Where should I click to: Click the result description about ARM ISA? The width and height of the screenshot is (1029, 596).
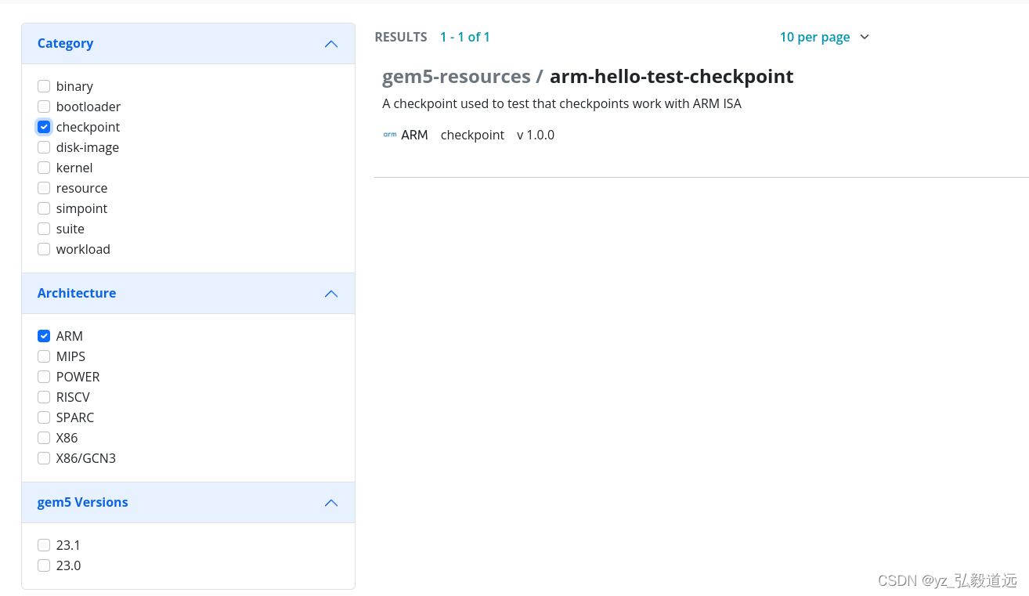561,103
